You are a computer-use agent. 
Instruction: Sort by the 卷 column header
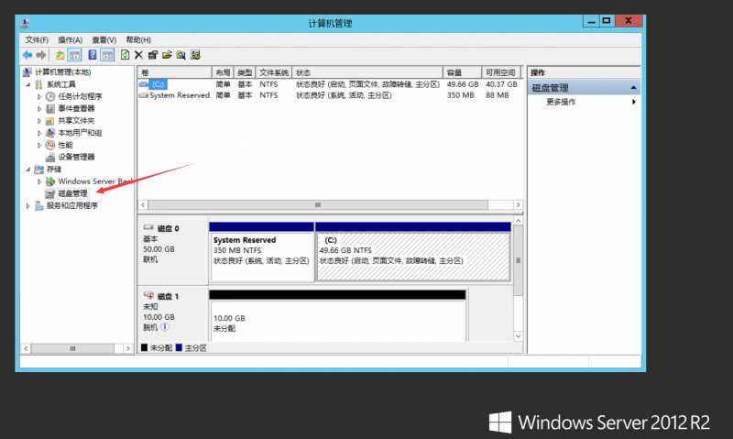(x=174, y=72)
